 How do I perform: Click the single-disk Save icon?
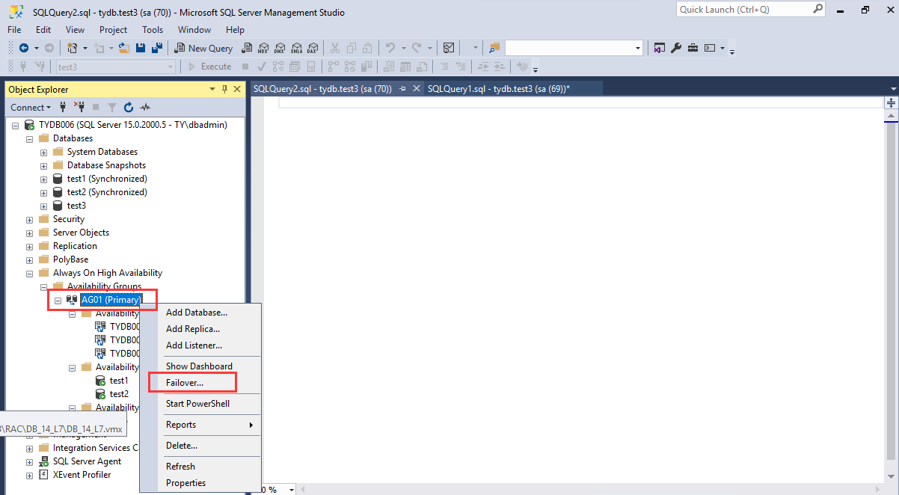[141, 48]
